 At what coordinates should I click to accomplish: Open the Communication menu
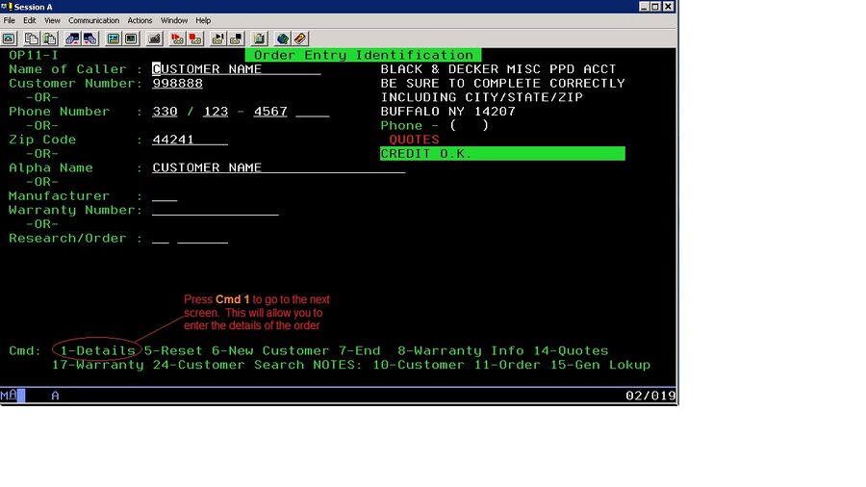pyautogui.click(x=93, y=20)
